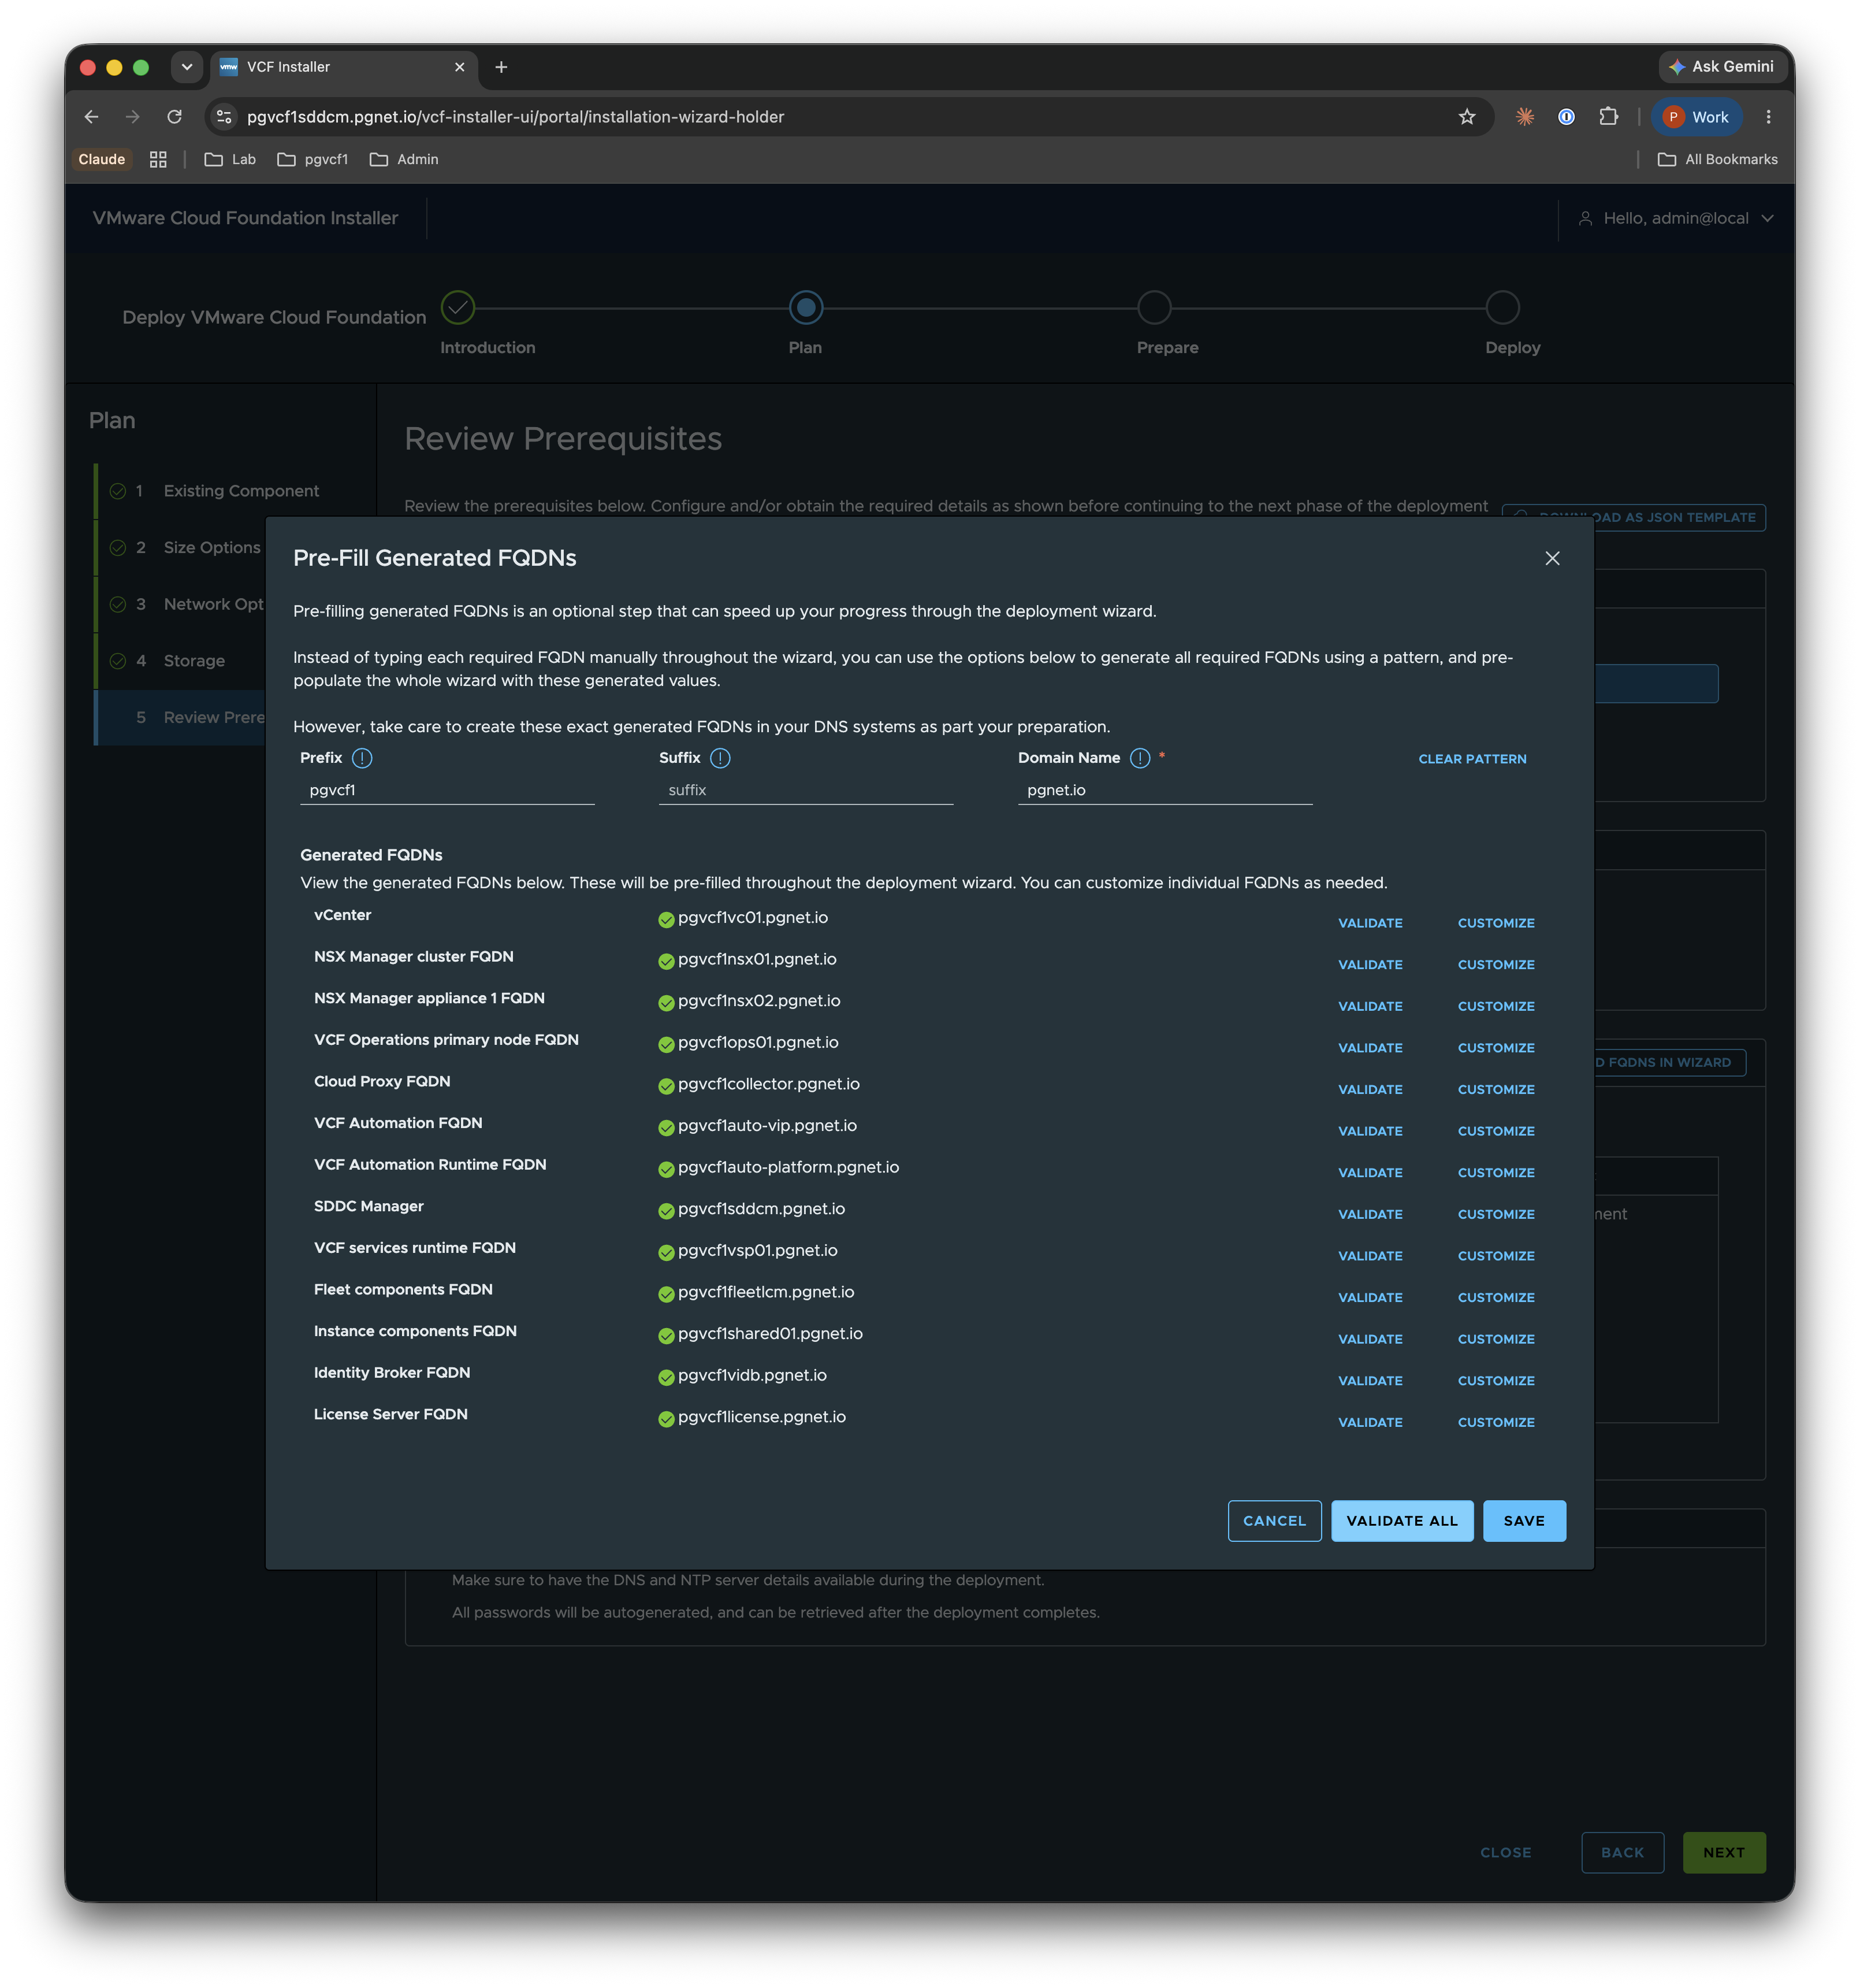The height and width of the screenshot is (1988, 1860).
Task: Click the Domain Name info icon
Action: click(x=1139, y=758)
